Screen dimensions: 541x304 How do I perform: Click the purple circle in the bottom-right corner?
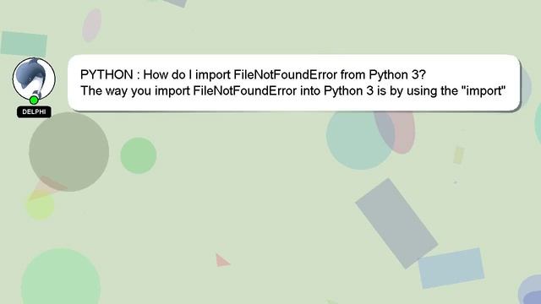[x=530, y=290]
